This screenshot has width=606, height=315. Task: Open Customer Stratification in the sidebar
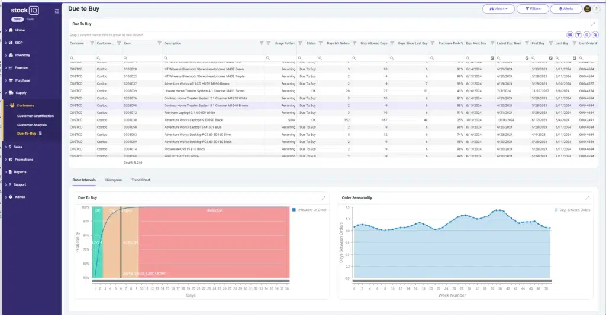(35, 116)
